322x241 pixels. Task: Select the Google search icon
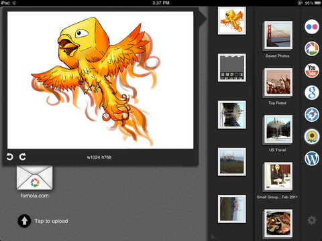click(312, 92)
